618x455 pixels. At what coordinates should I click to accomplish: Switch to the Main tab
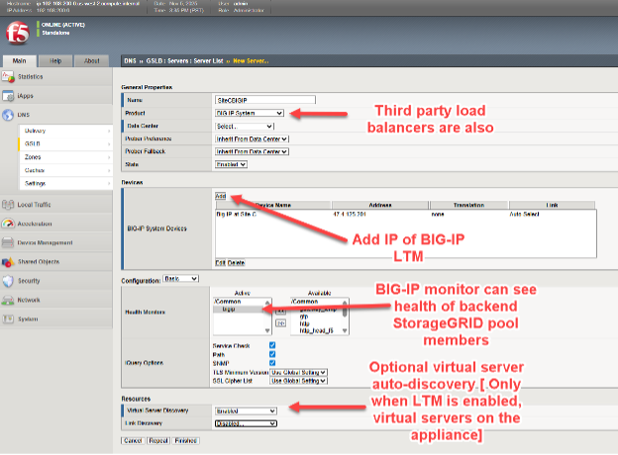[20, 61]
